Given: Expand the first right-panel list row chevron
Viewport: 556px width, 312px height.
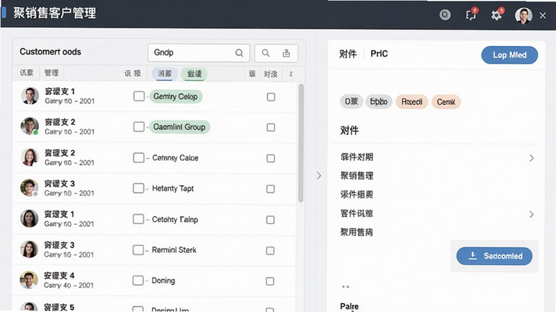Looking at the screenshot, I should [532, 158].
